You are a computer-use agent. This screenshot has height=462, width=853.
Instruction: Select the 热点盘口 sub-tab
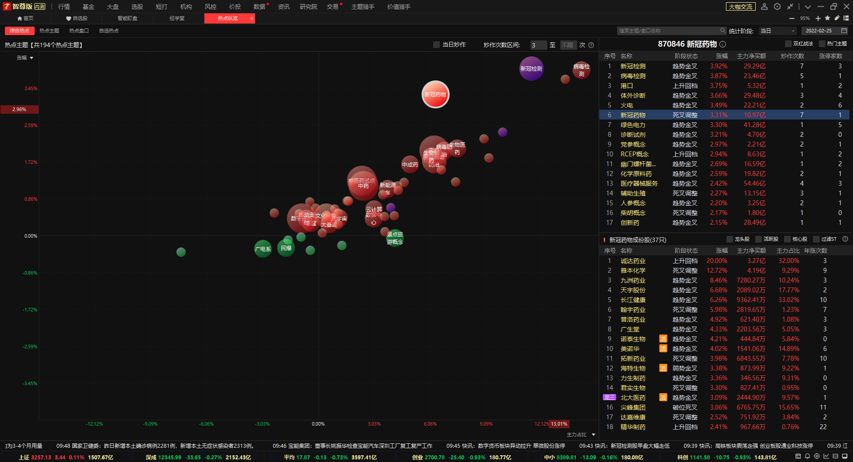(x=79, y=31)
